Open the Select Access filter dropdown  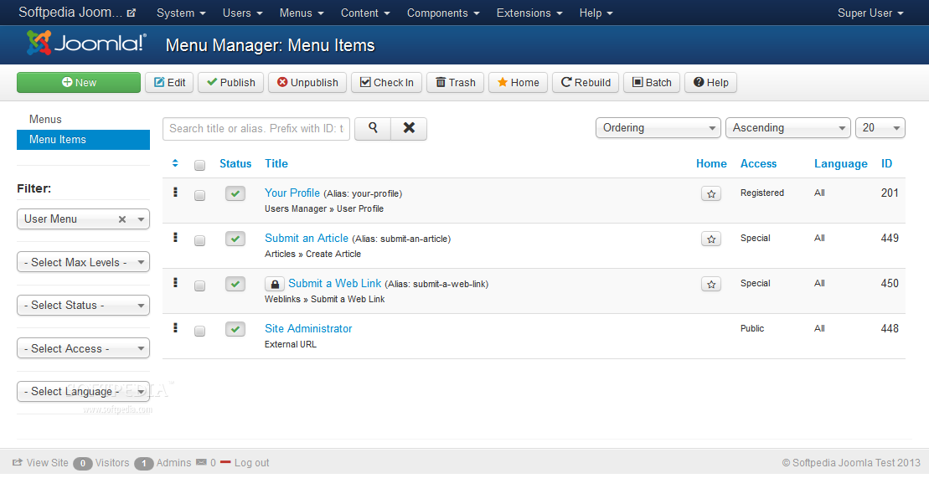83,348
